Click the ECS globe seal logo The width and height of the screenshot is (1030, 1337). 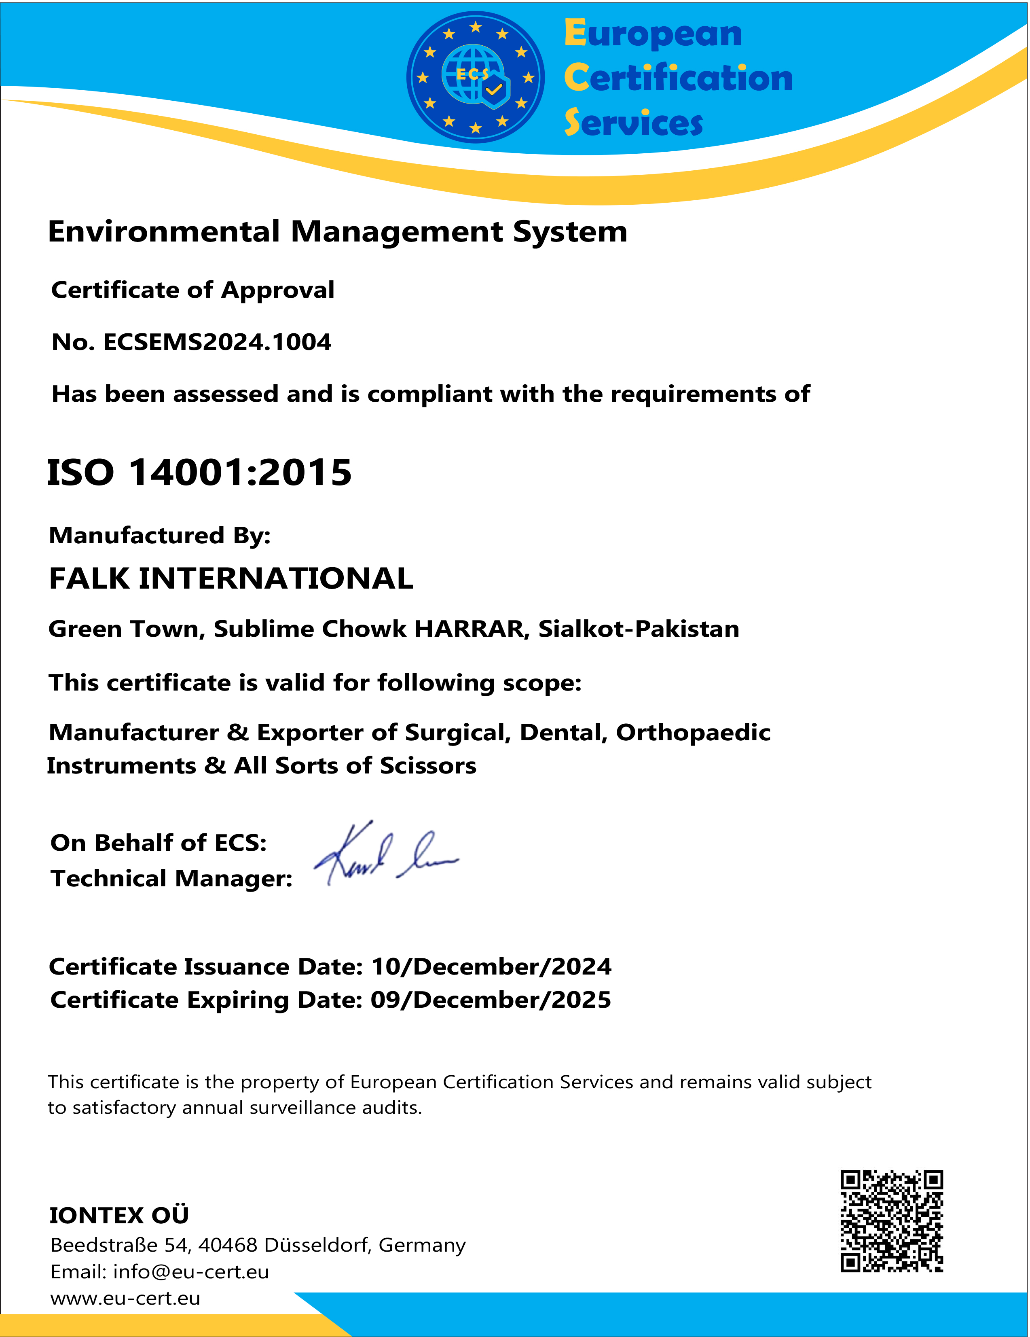476,77
